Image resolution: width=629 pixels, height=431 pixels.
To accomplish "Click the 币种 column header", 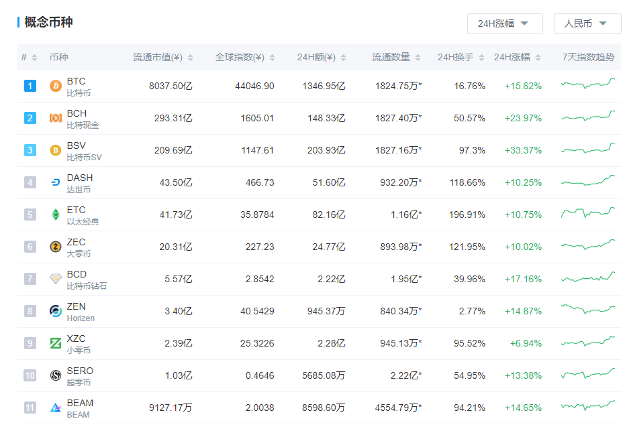I will (58, 57).
